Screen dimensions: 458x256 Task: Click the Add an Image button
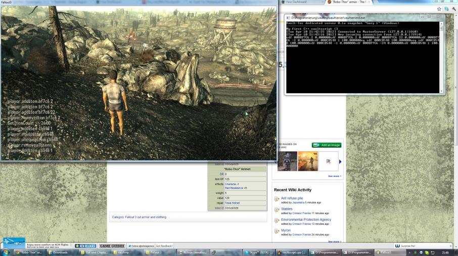click(326, 145)
